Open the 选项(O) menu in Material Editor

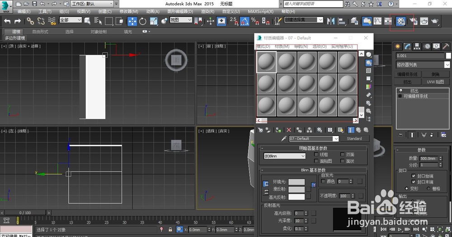click(320, 46)
